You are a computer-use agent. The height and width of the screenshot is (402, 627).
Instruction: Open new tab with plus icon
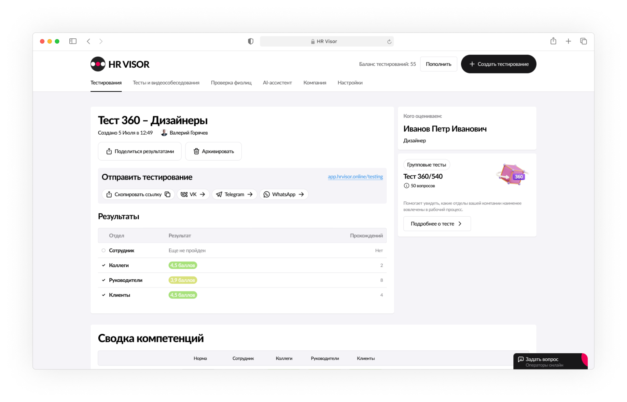tap(568, 41)
